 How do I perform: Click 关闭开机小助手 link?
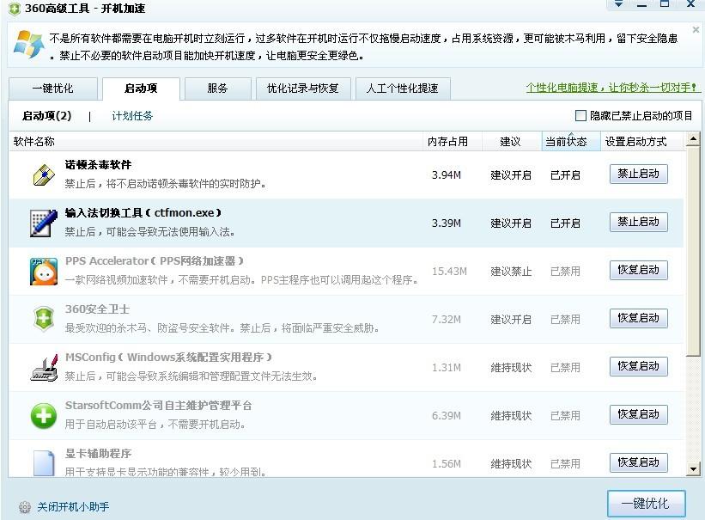tap(73, 507)
